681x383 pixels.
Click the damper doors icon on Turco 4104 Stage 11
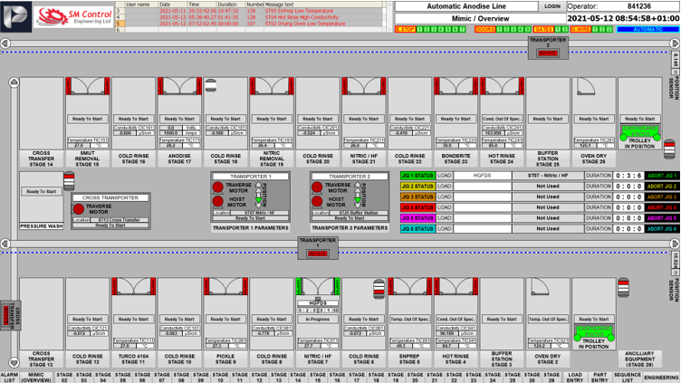point(133,287)
